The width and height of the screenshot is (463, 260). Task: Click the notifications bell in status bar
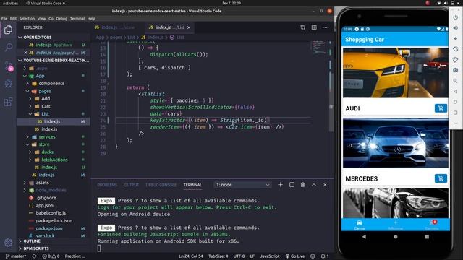(x=325, y=256)
